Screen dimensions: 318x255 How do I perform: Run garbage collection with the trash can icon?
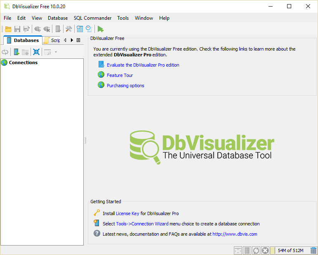[313, 250]
